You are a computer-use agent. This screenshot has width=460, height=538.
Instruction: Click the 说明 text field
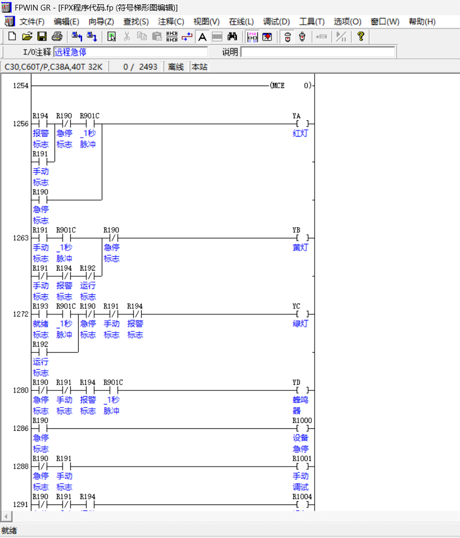pos(317,52)
